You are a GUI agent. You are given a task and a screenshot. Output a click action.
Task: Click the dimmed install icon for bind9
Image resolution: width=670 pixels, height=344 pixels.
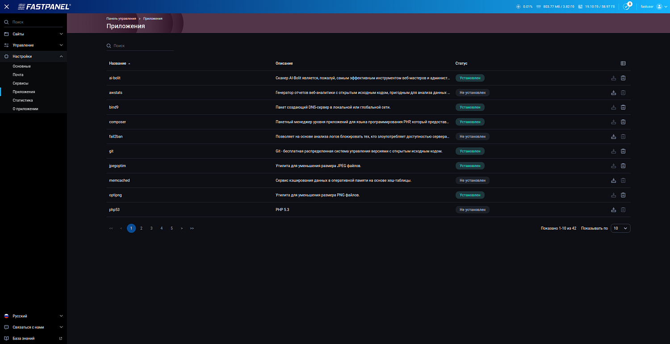pyautogui.click(x=613, y=107)
